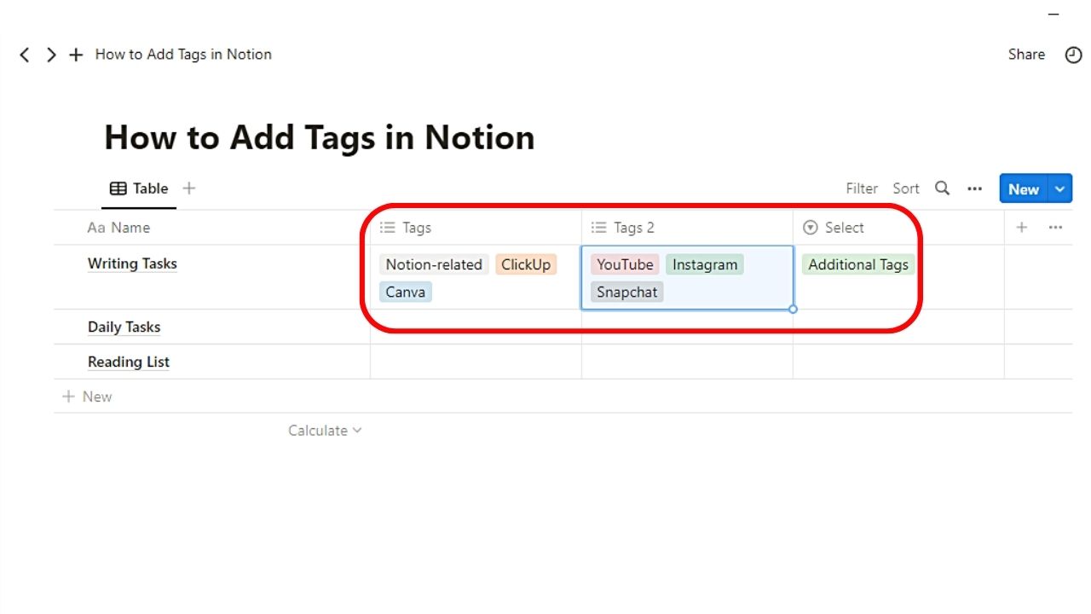Create a new page using the breadcrumb plus icon
Viewport: 1091px width, 614px height.
point(76,54)
